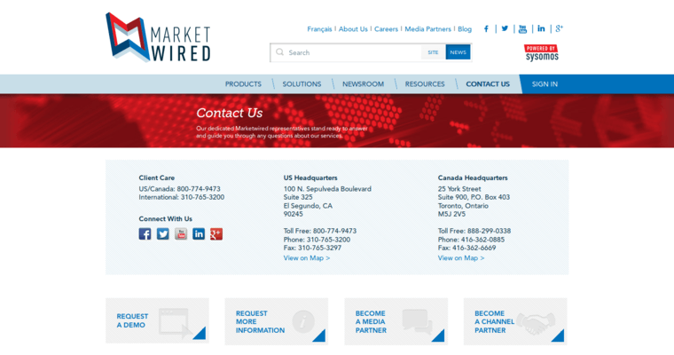674x355 pixels.
Task: Open Google Plus icon in the top header
Action: [x=559, y=28]
